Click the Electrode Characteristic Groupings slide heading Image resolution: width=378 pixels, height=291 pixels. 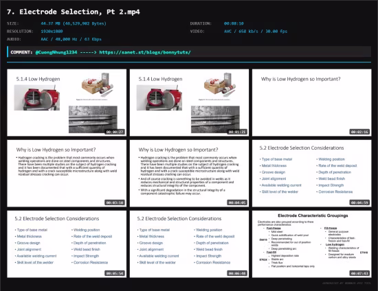click(313, 216)
